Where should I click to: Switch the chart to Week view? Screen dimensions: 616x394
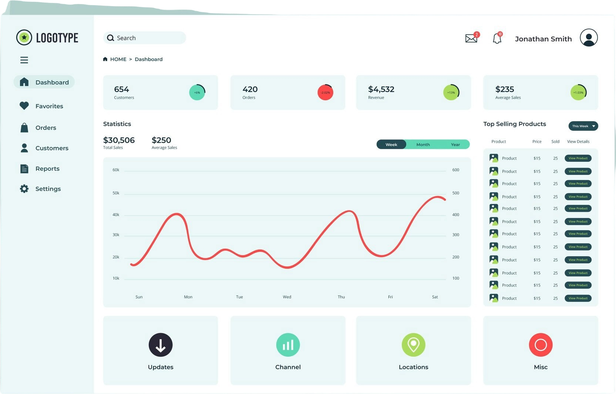click(391, 145)
